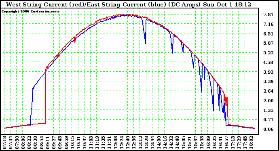Click the red vertical rise near 09:11
This screenshot has width=279, height=151.
(x=46, y=97)
